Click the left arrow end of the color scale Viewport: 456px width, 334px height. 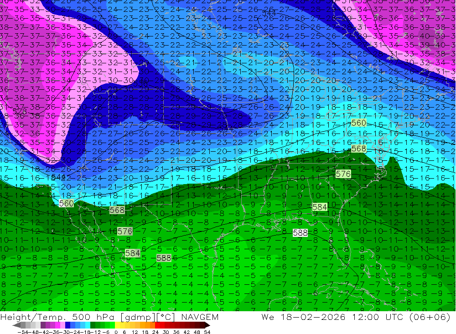[x=16, y=325]
